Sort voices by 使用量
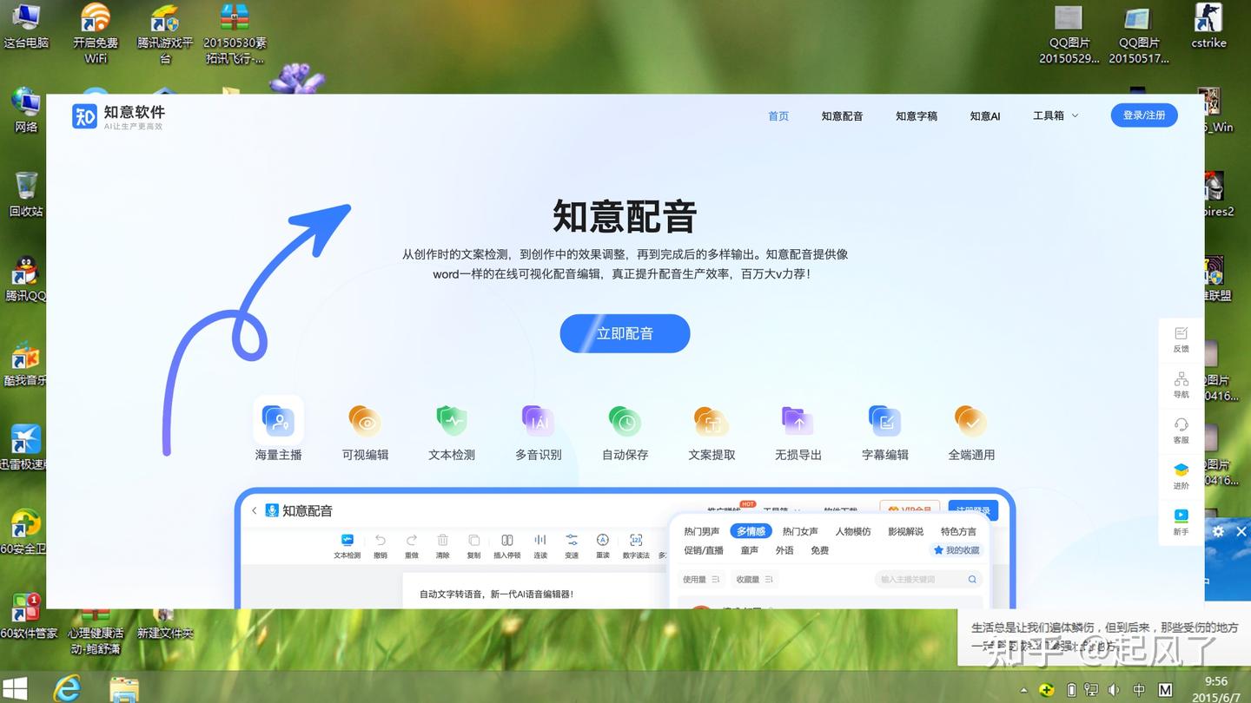The height and width of the screenshot is (703, 1251). [x=701, y=579]
